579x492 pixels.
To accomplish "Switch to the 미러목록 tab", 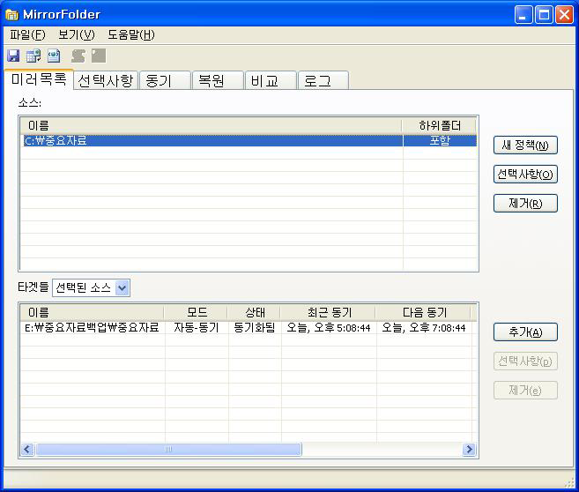I will [39, 79].
